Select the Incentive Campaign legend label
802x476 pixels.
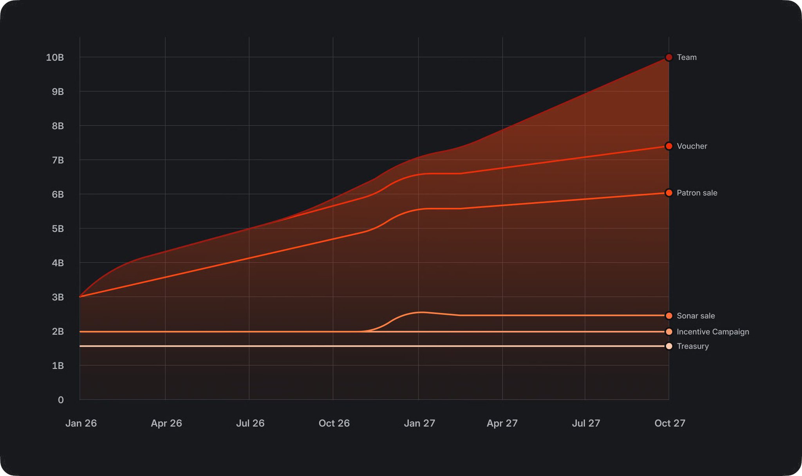[x=713, y=332]
